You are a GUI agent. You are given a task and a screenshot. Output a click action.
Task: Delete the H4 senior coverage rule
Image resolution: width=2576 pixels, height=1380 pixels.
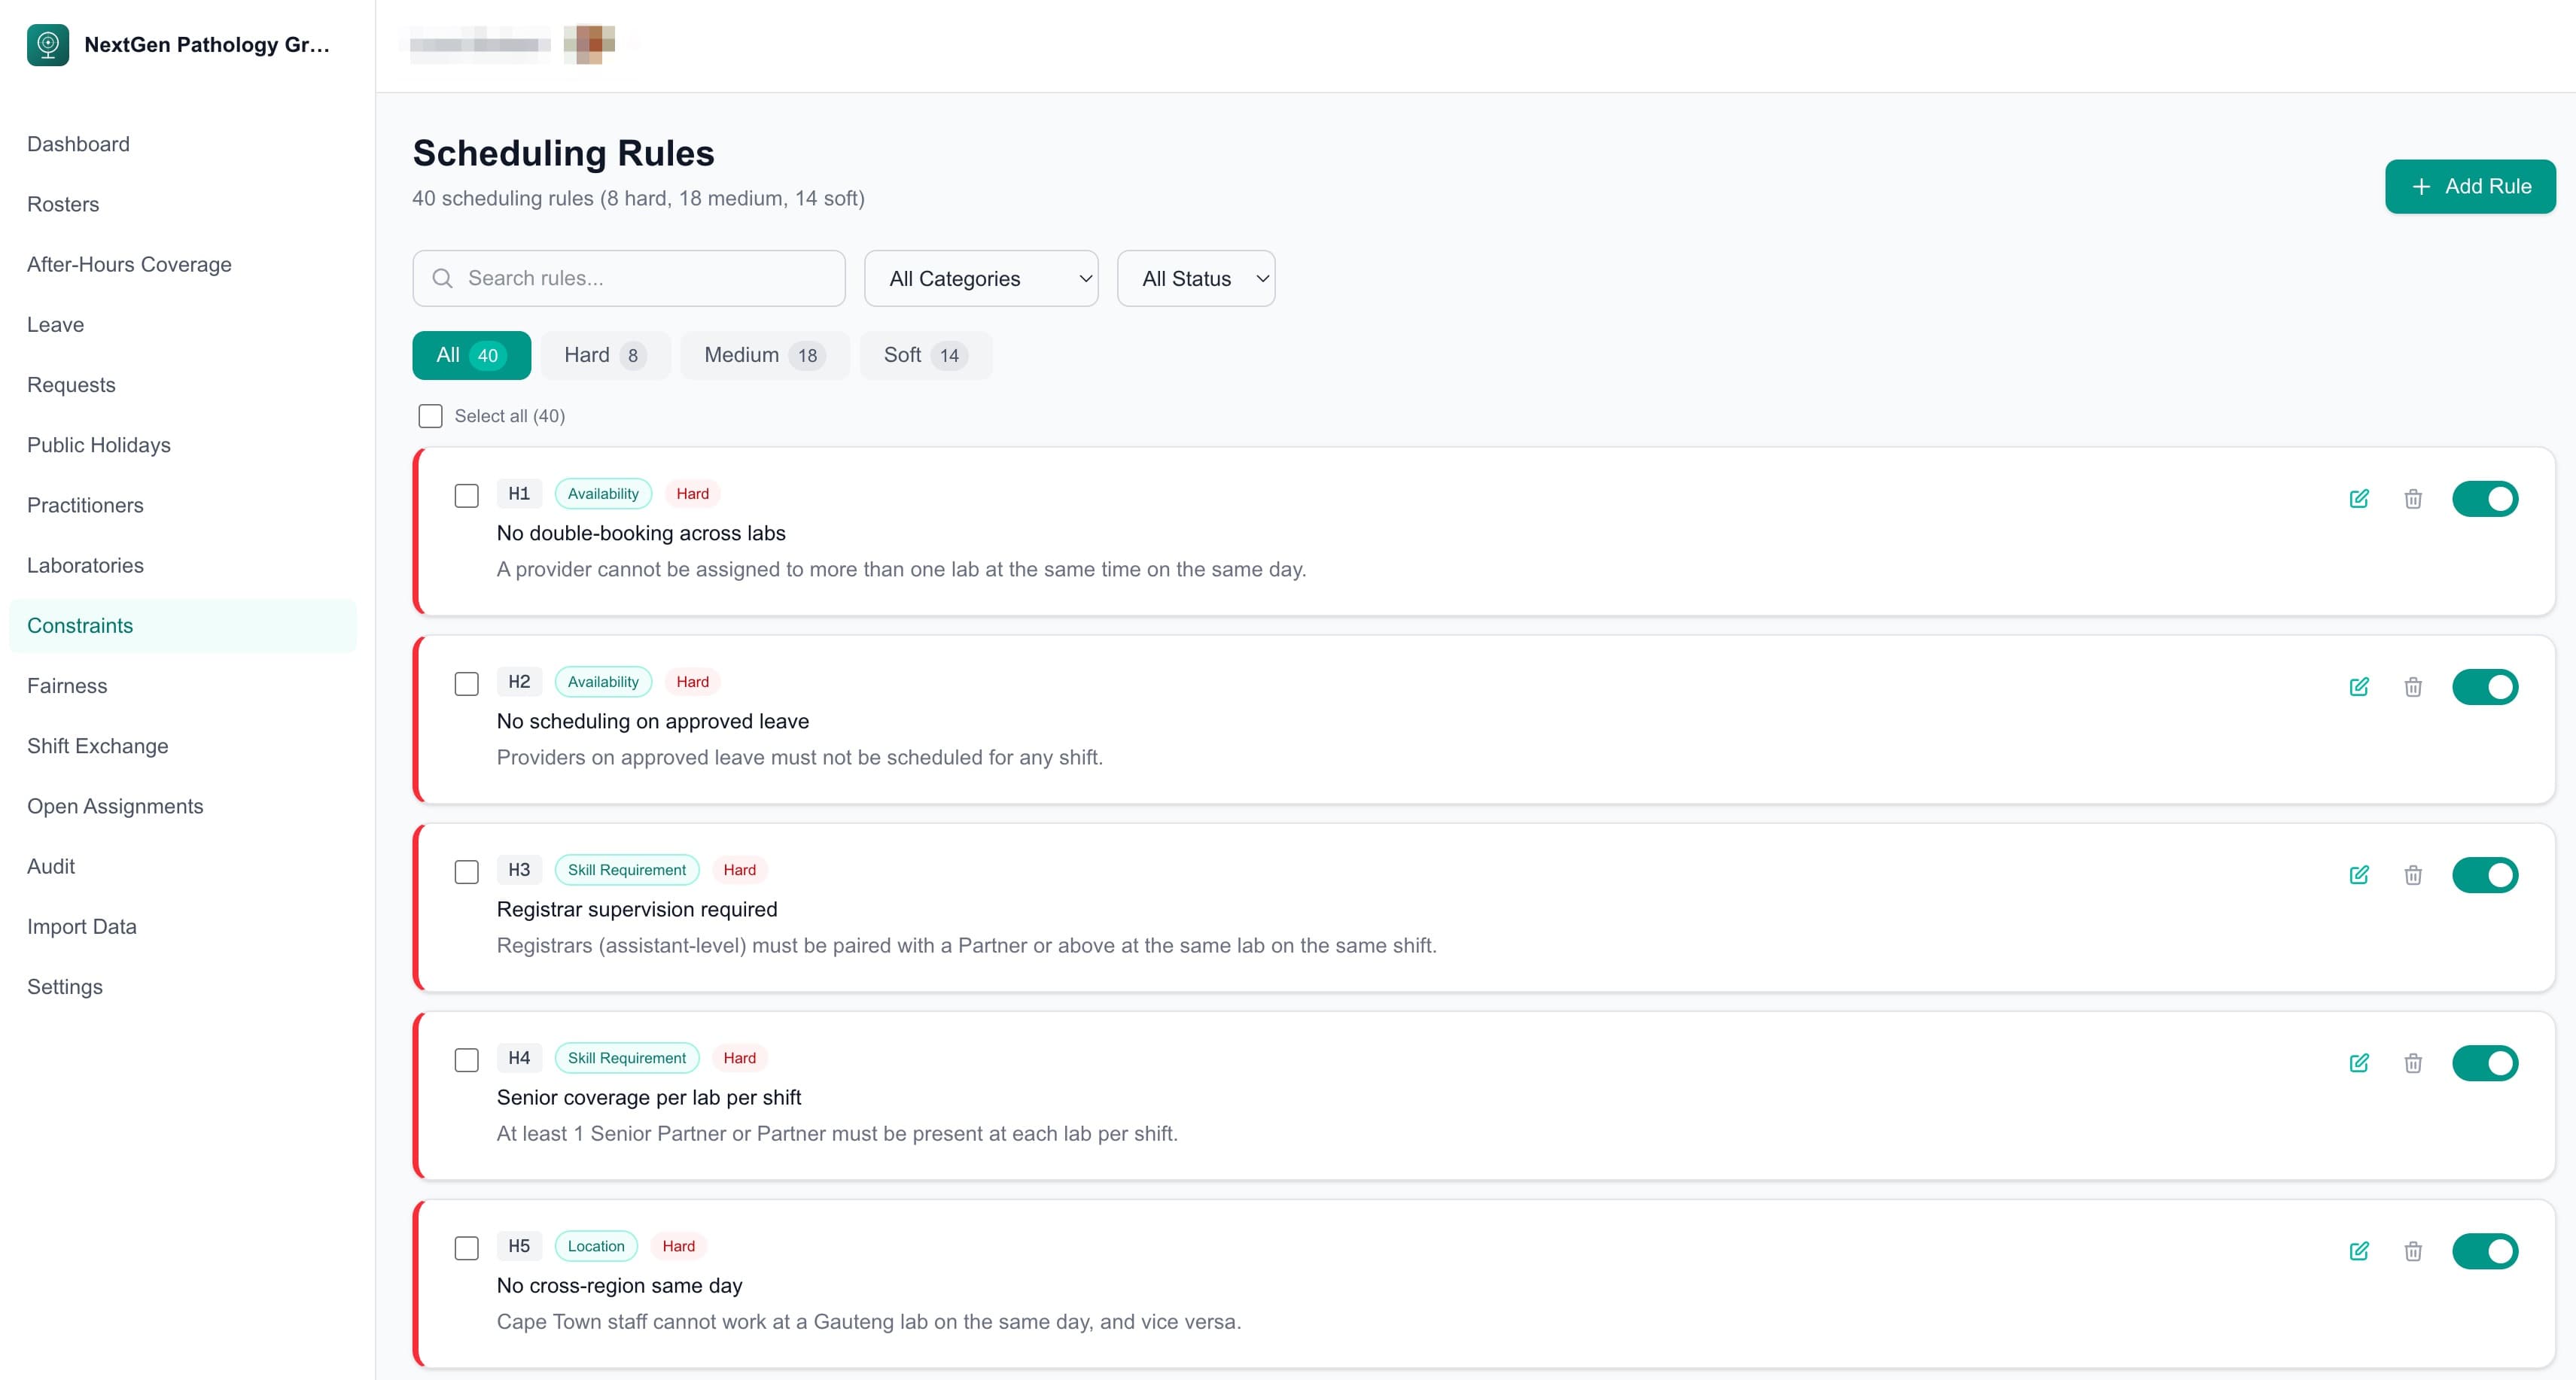tap(2413, 1063)
